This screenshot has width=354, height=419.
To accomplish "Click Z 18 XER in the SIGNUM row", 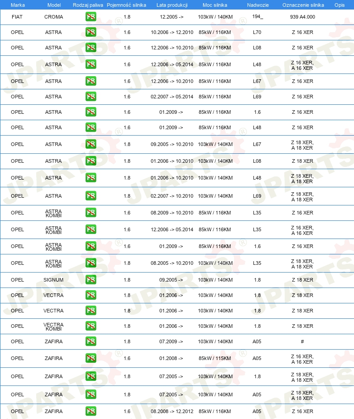I will (302, 280).
